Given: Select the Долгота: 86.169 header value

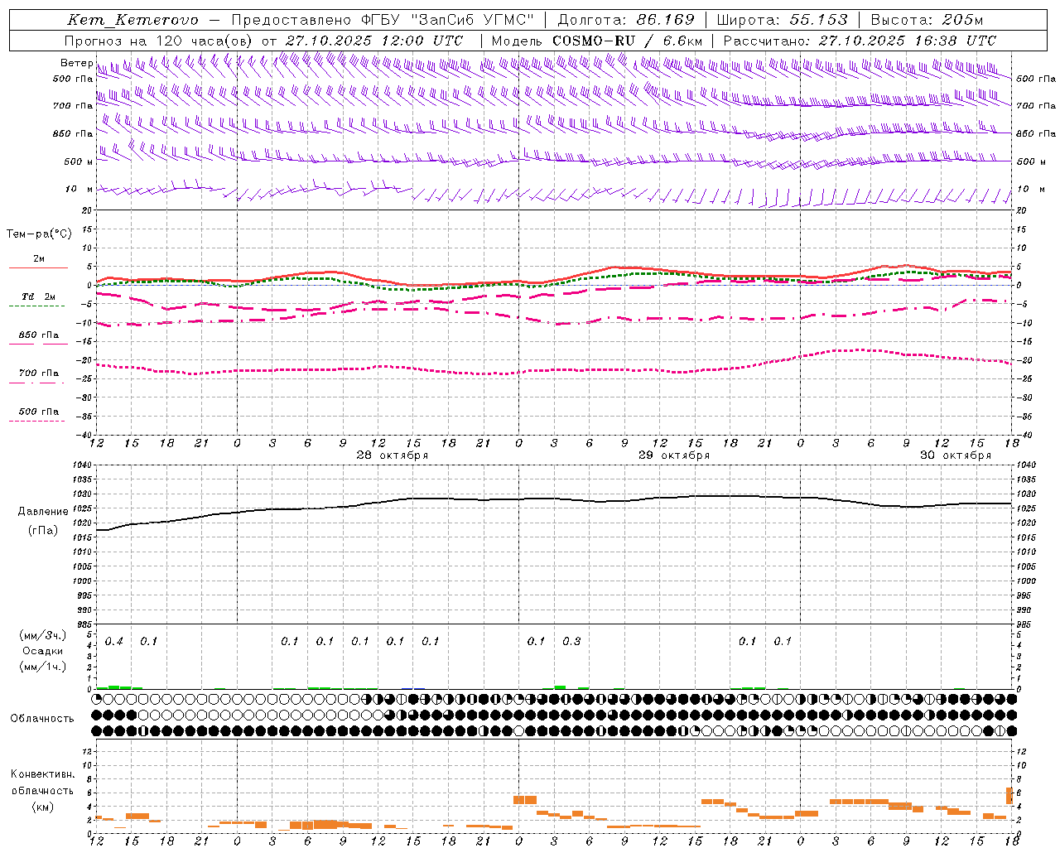Looking at the screenshot, I should click(x=625, y=20).
